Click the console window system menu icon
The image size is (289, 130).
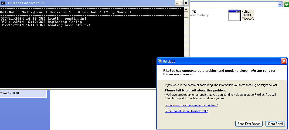click(x=3, y=3)
